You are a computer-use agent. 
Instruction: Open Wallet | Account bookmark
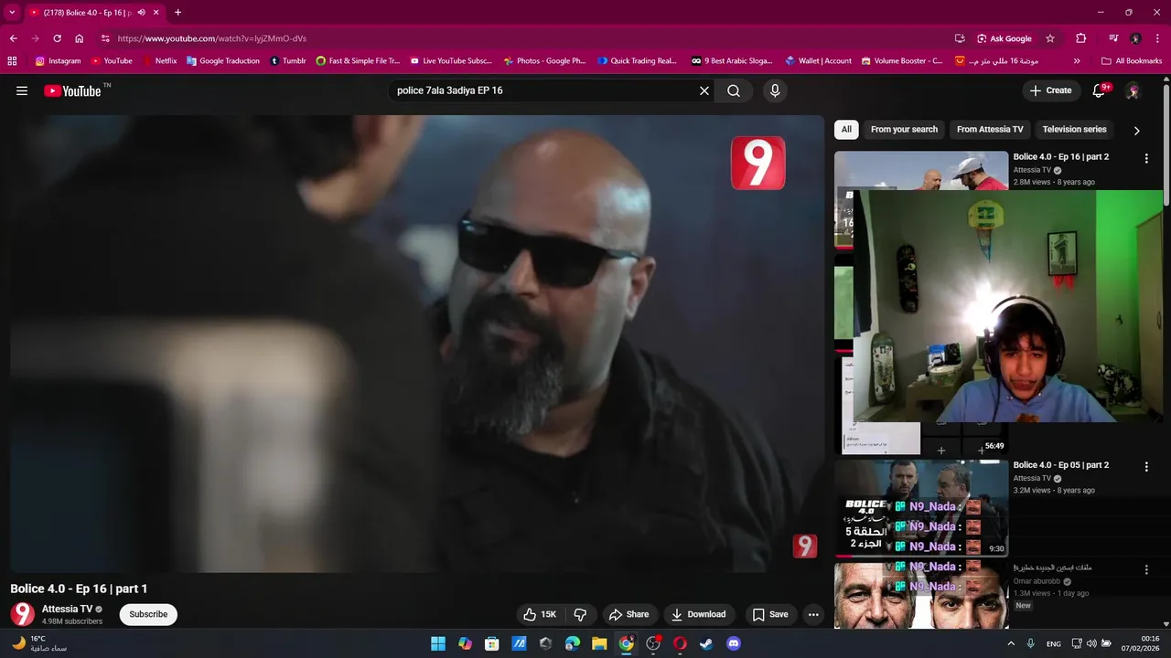[x=818, y=61]
